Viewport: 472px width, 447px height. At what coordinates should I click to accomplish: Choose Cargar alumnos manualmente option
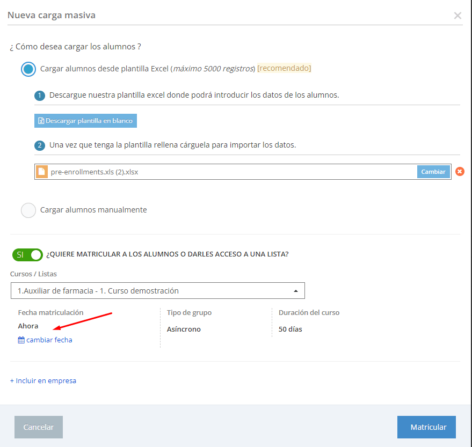(28, 210)
